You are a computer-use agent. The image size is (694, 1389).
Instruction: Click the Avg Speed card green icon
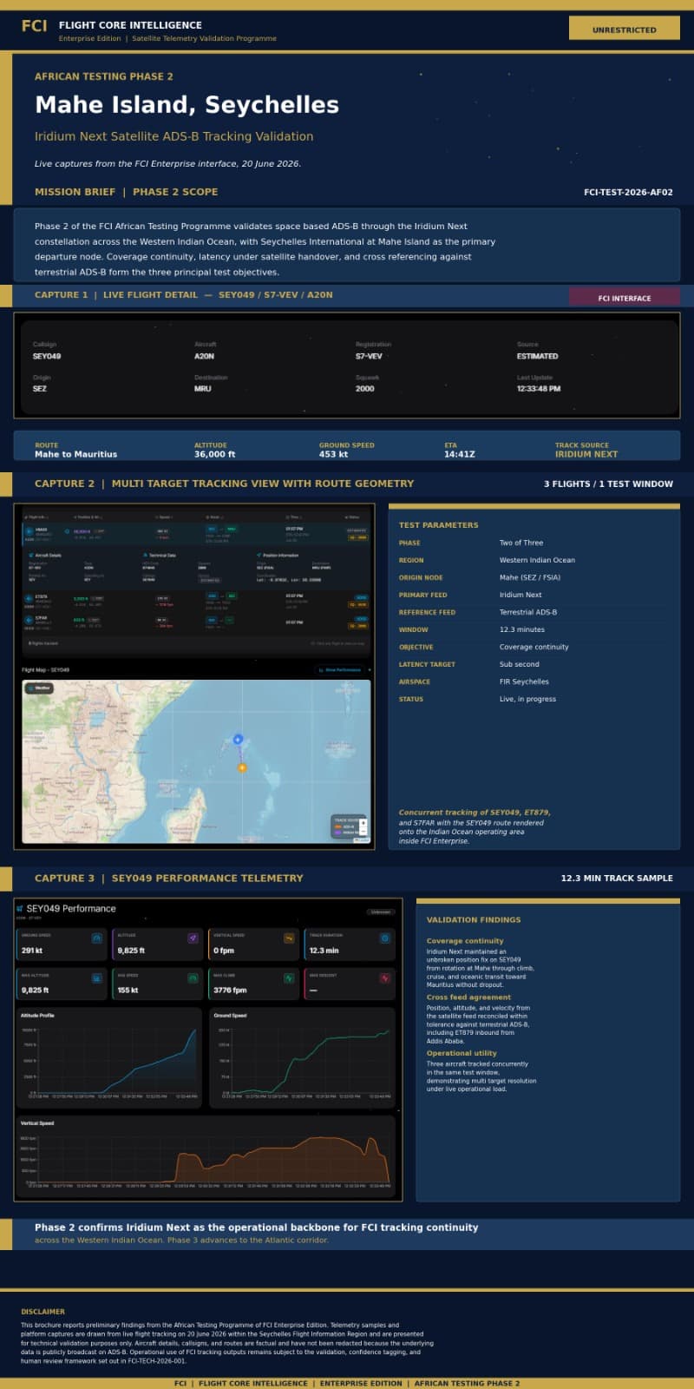(x=193, y=978)
